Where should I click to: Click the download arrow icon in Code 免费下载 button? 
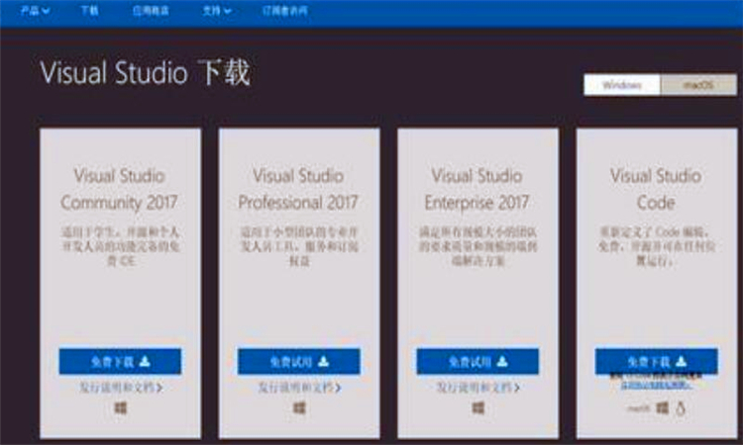tap(682, 362)
